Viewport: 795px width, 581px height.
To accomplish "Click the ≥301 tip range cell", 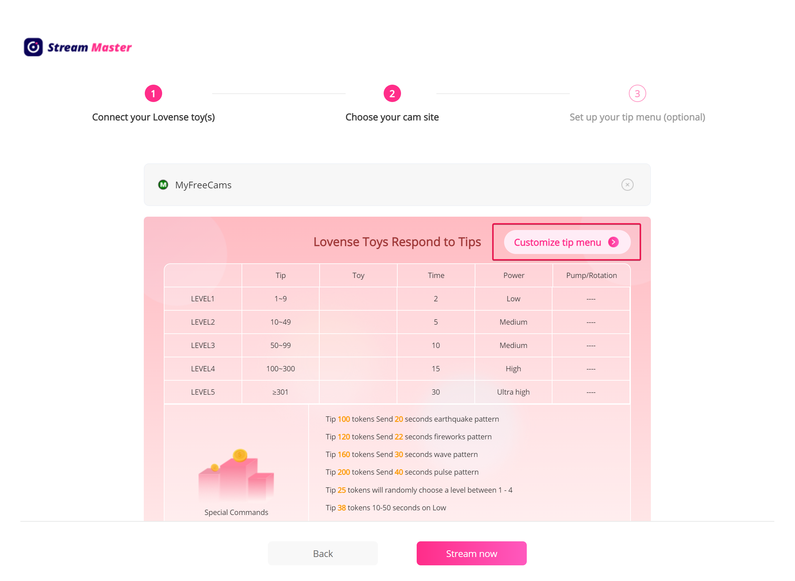I will pyautogui.click(x=281, y=392).
